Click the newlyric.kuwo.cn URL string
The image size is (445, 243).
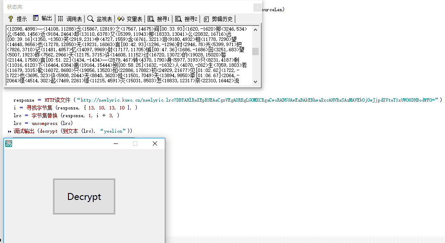coord(258,100)
